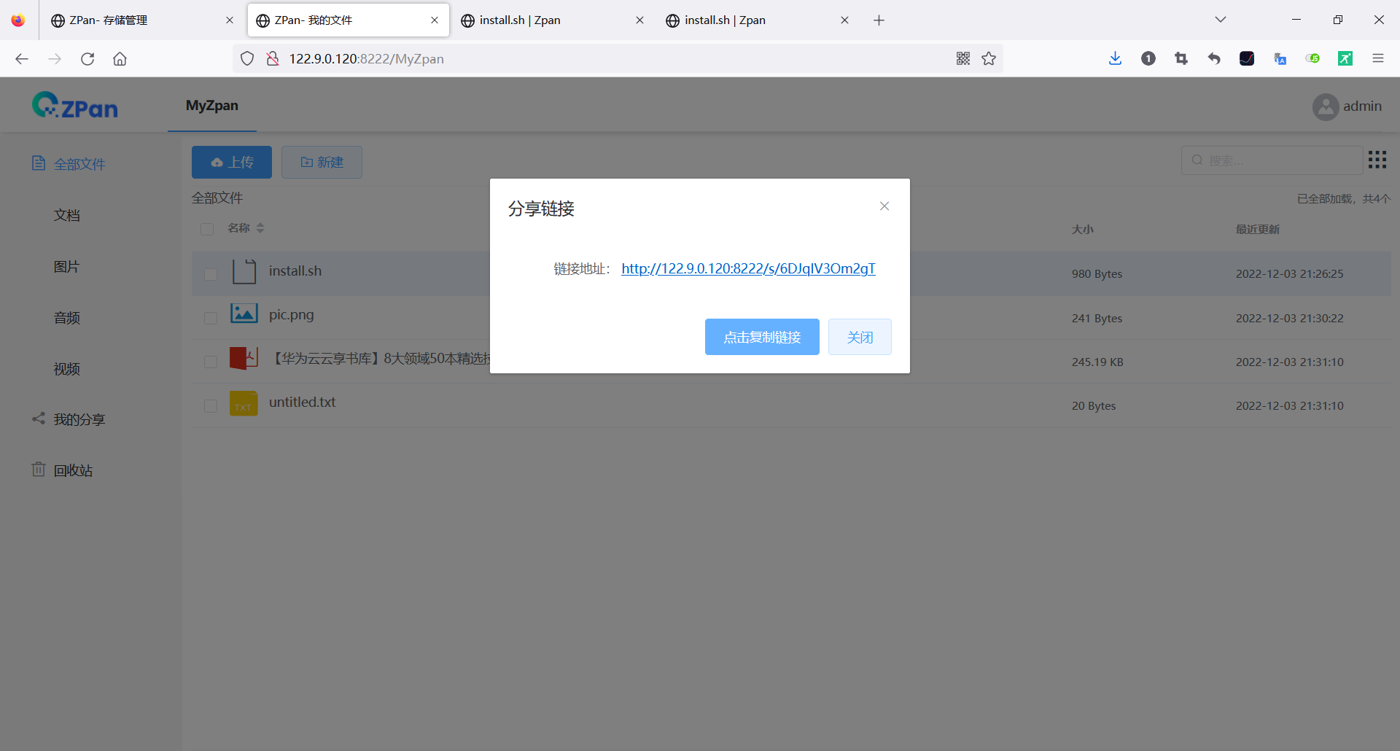Open a new browser tab
Viewport: 1400px width, 751px height.
(x=879, y=20)
